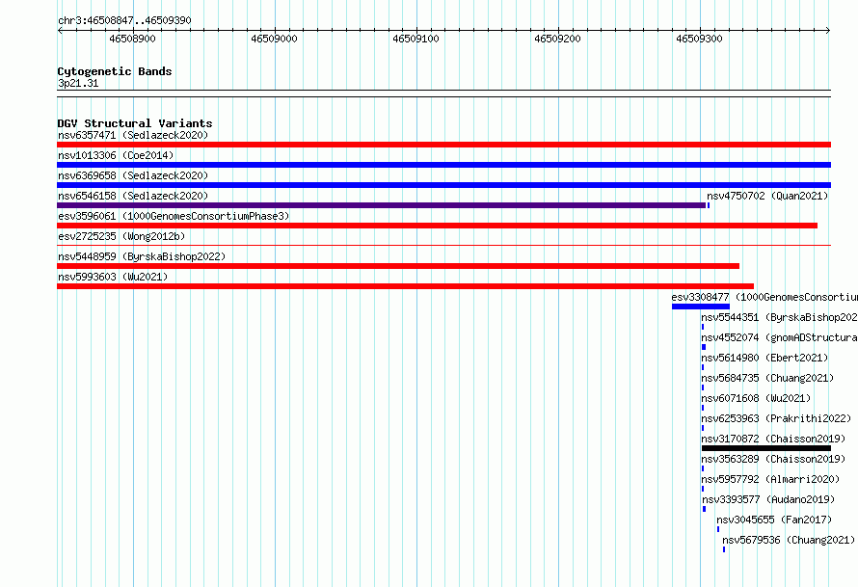
Task: Click the thin red esv2725235 Wong2012b line
Action: pos(443,245)
